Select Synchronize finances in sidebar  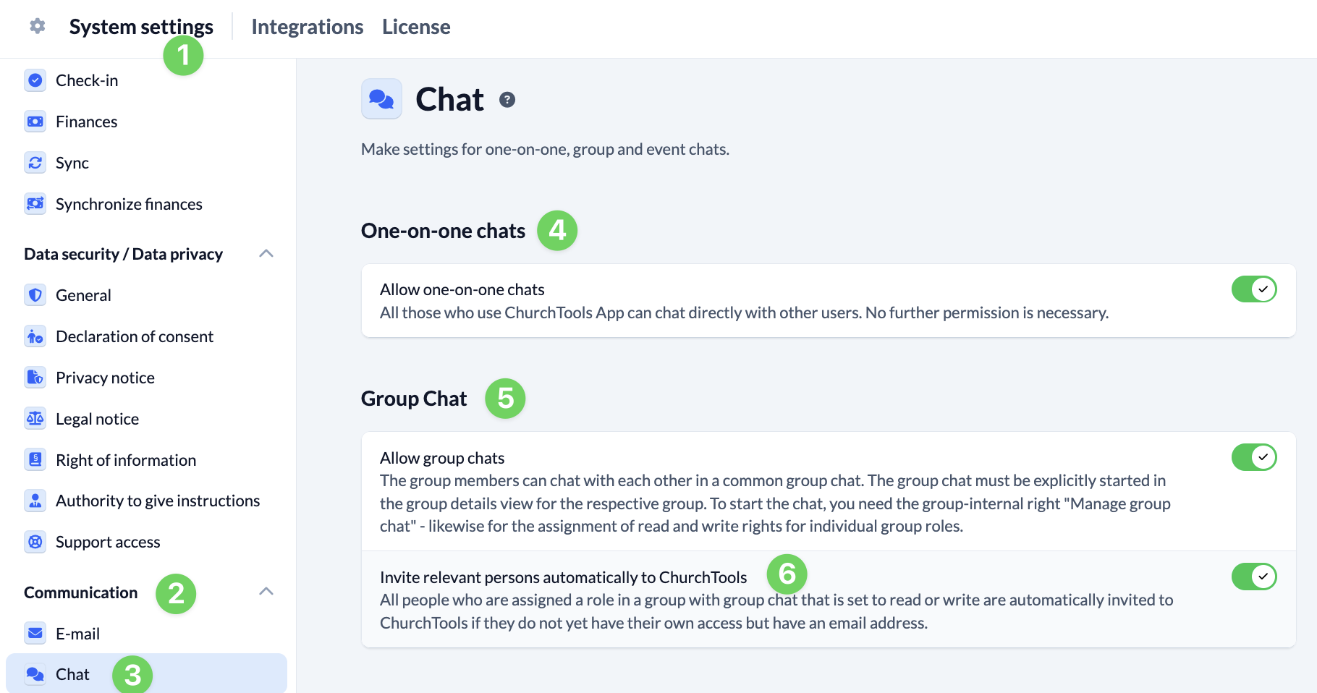click(x=129, y=204)
